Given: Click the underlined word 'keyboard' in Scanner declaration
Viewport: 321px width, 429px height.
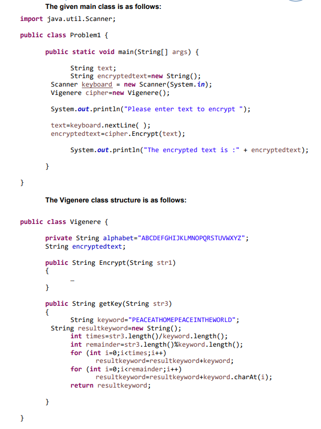Looking at the screenshot, I should (97, 84).
